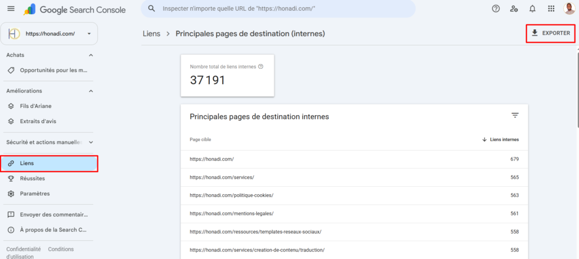
Task: Click the gear icon for Paramètres
Action: (11, 194)
